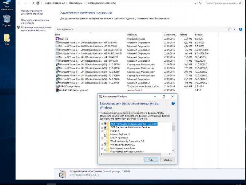The width and height of the screenshot is (246, 185).
Task: Enable the Hyper-V checkbox
Action: [x=105, y=131]
